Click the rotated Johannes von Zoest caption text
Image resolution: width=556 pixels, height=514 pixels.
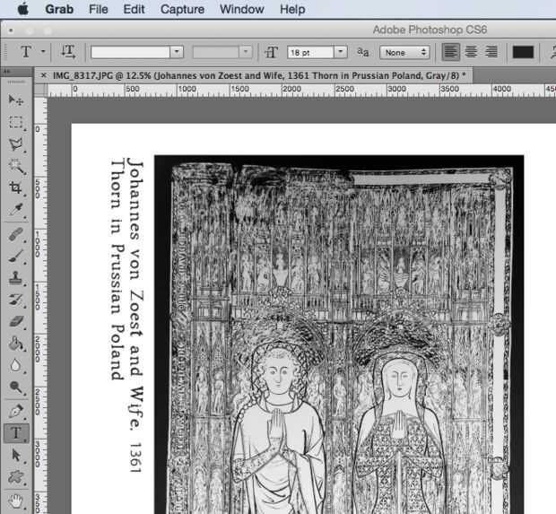click(x=135, y=315)
